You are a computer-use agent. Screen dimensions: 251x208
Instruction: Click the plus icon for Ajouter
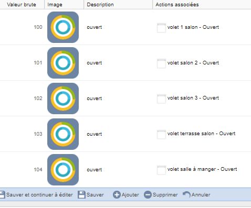tap(117, 195)
